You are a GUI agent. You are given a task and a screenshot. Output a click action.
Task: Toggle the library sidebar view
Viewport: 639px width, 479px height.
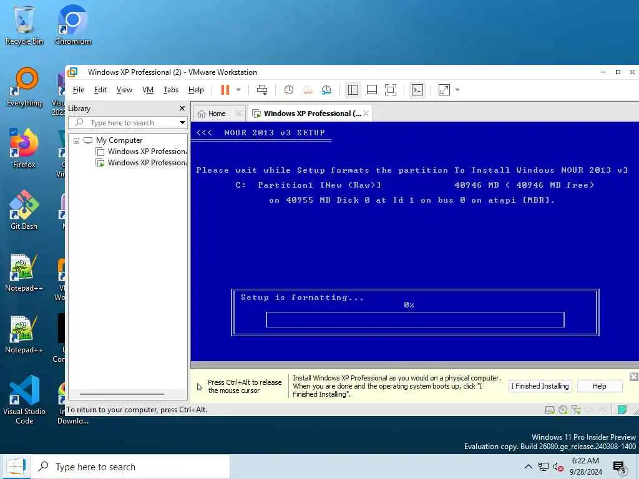point(353,90)
